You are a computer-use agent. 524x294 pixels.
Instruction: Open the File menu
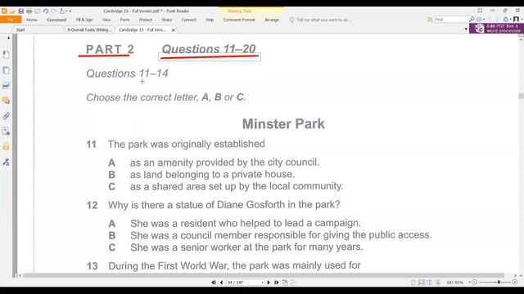click(x=11, y=20)
